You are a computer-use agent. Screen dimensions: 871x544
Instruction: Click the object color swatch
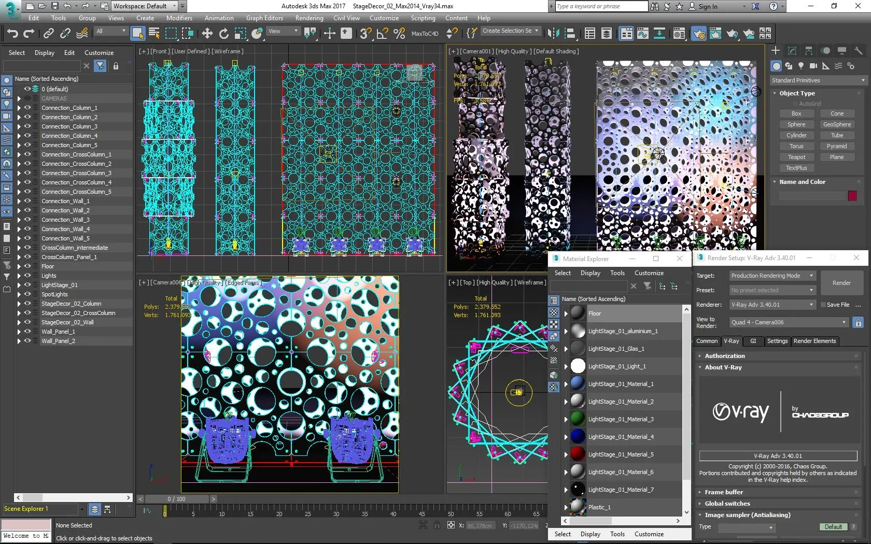852,196
